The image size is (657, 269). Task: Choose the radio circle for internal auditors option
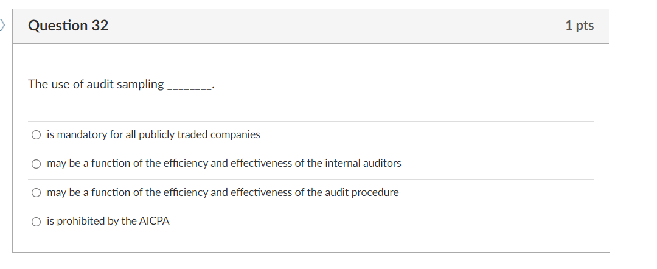click(x=36, y=164)
